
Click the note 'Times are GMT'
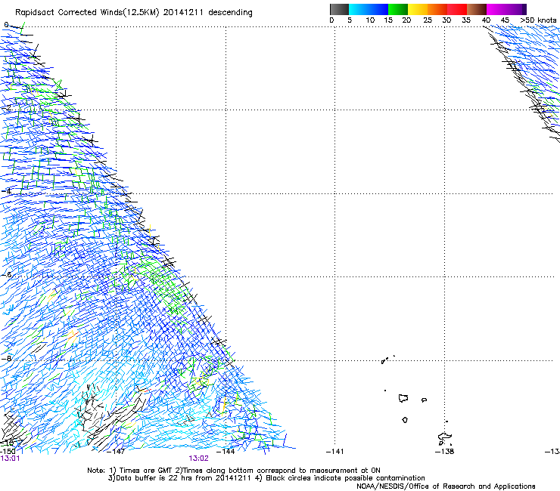tap(146, 471)
